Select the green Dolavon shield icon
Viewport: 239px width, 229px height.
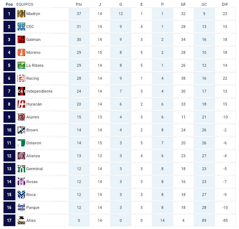click(21, 143)
